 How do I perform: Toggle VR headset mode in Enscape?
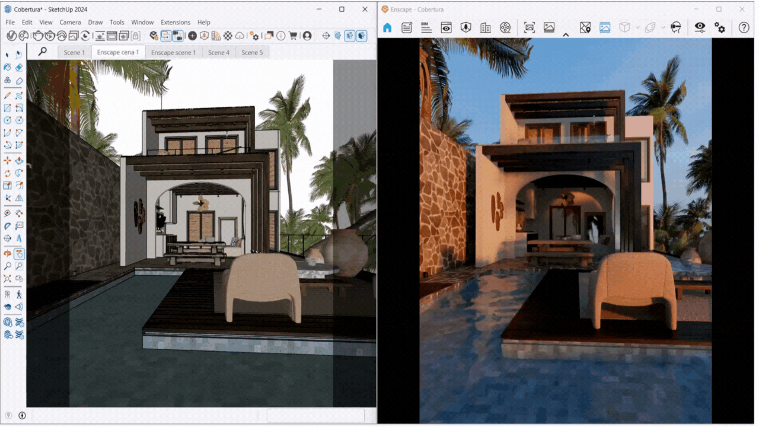coord(675,27)
